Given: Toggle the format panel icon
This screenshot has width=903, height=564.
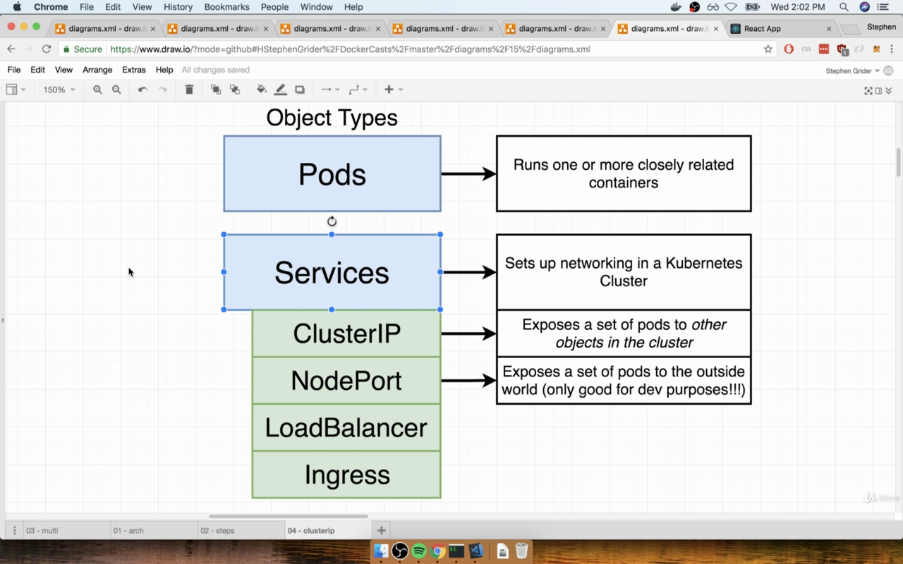Looking at the screenshot, I should click(878, 90).
